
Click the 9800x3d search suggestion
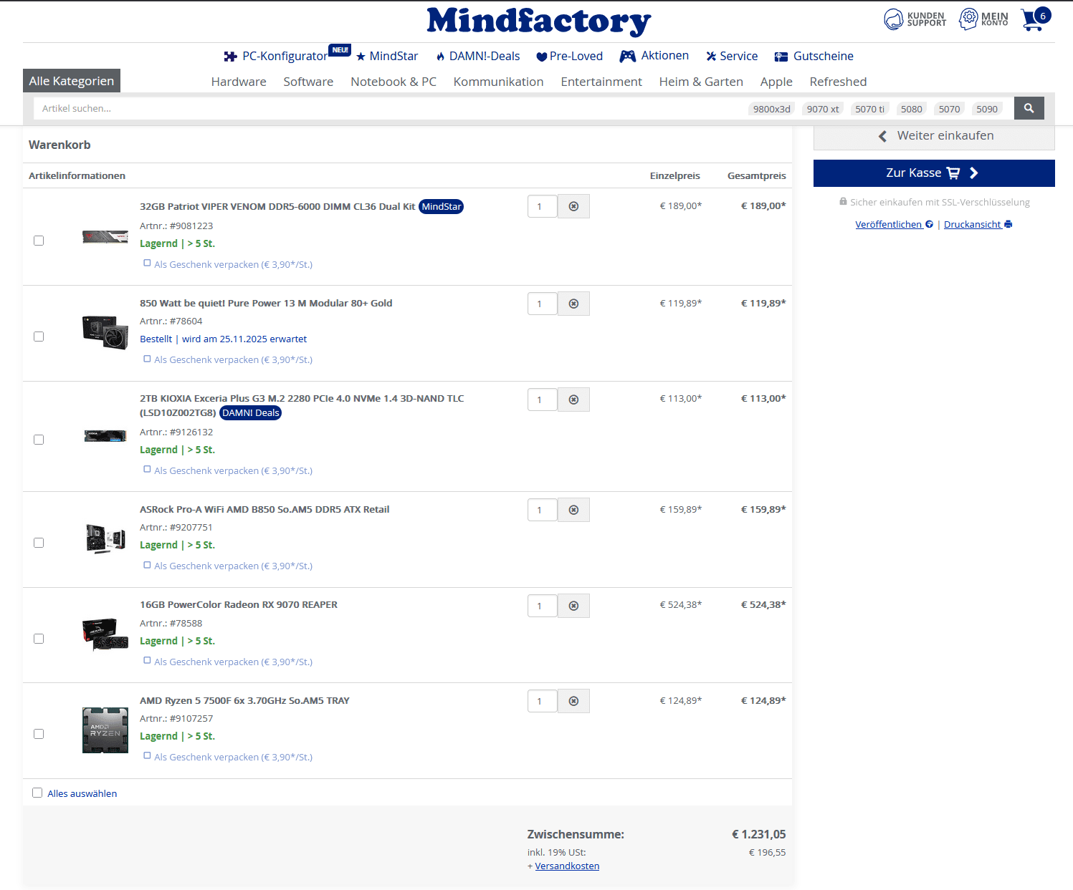771,109
